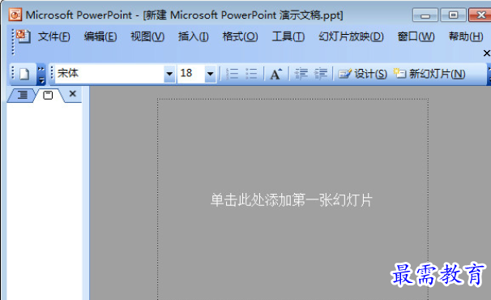Open the 窗口(W) menu
This screenshot has width=491, height=300.
click(x=416, y=36)
